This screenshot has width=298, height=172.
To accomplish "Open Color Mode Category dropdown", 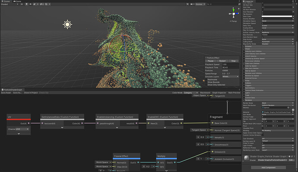I will pos(190,93).
